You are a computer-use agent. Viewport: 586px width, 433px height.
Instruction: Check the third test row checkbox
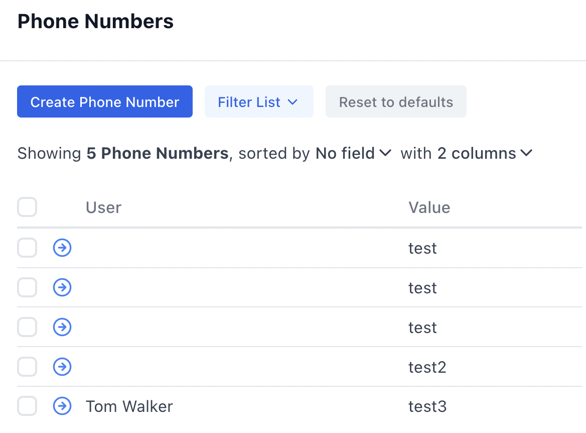point(27,327)
